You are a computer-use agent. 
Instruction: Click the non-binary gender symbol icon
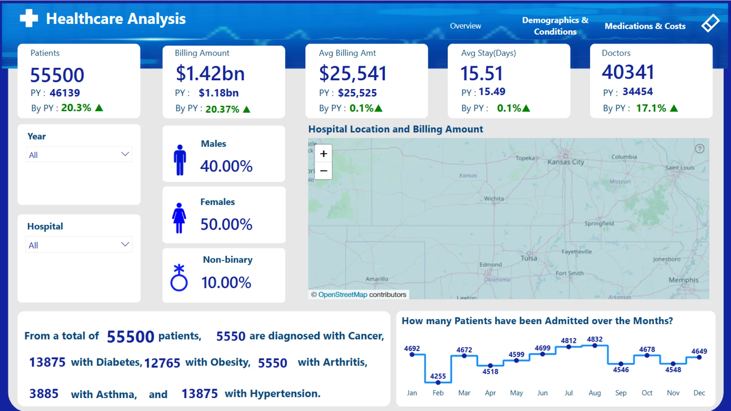179,278
